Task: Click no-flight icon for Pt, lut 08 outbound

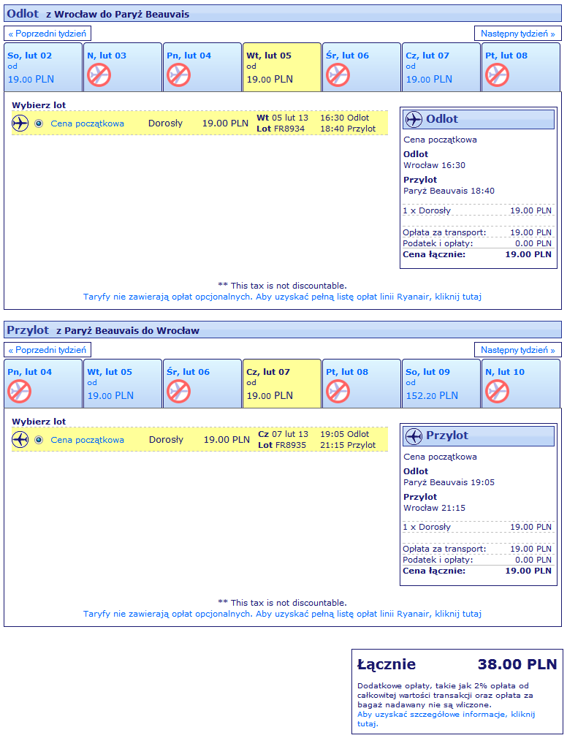Action: click(x=497, y=75)
